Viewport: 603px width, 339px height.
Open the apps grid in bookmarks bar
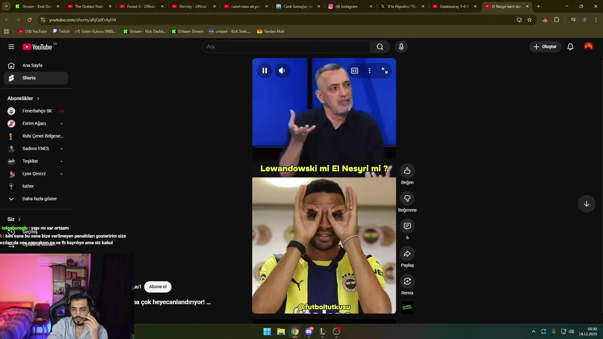pyautogui.click(x=6, y=32)
